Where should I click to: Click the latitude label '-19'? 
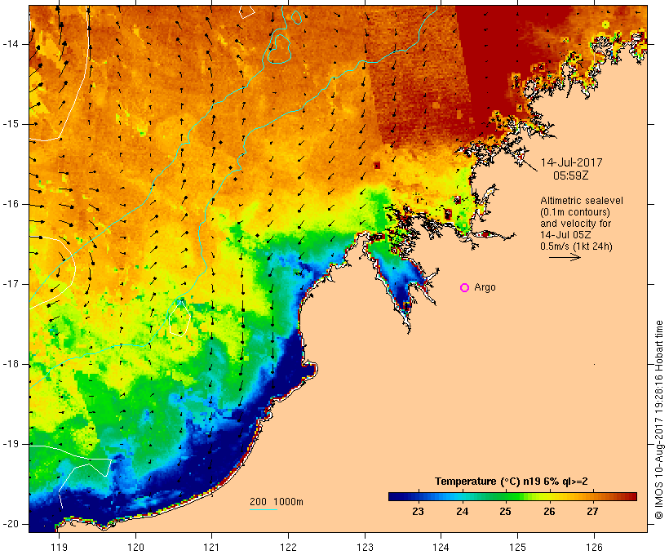point(10,444)
